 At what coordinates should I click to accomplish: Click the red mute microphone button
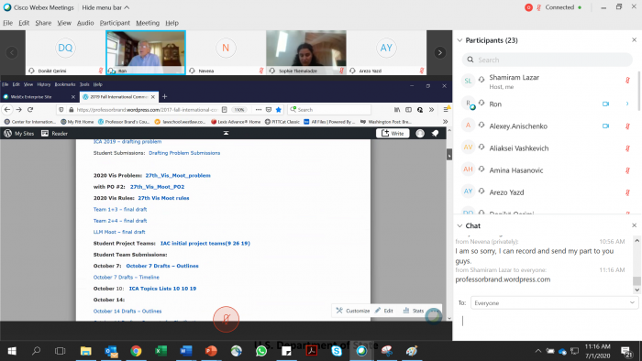[226, 319]
